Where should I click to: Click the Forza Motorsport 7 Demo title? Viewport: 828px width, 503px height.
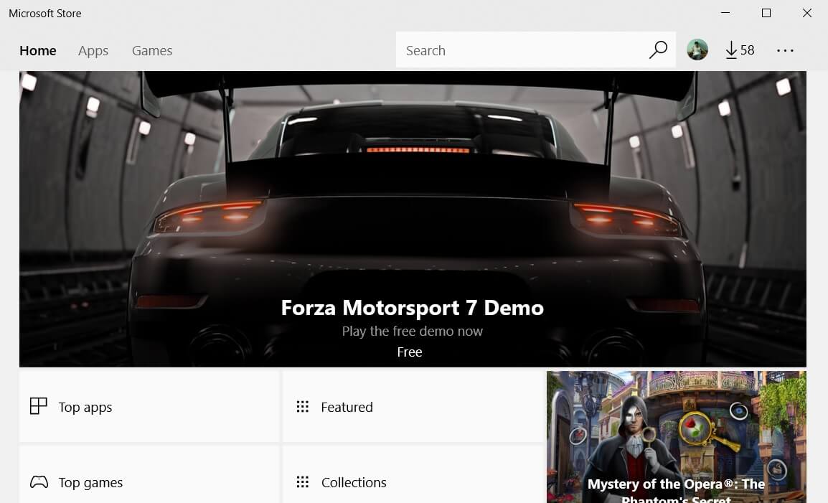coord(413,308)
